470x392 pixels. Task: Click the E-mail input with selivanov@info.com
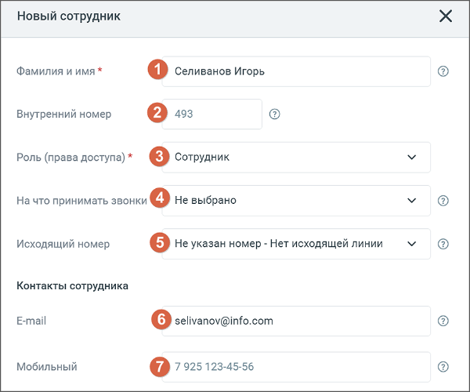pos(296,321)
